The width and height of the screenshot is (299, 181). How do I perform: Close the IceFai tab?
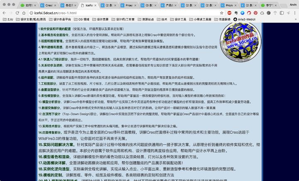point(96,5)
